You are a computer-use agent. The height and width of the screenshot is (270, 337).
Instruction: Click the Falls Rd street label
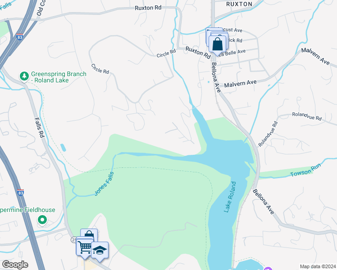(40, 127)
